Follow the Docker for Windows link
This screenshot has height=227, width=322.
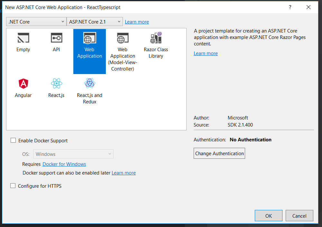(64, 164)
